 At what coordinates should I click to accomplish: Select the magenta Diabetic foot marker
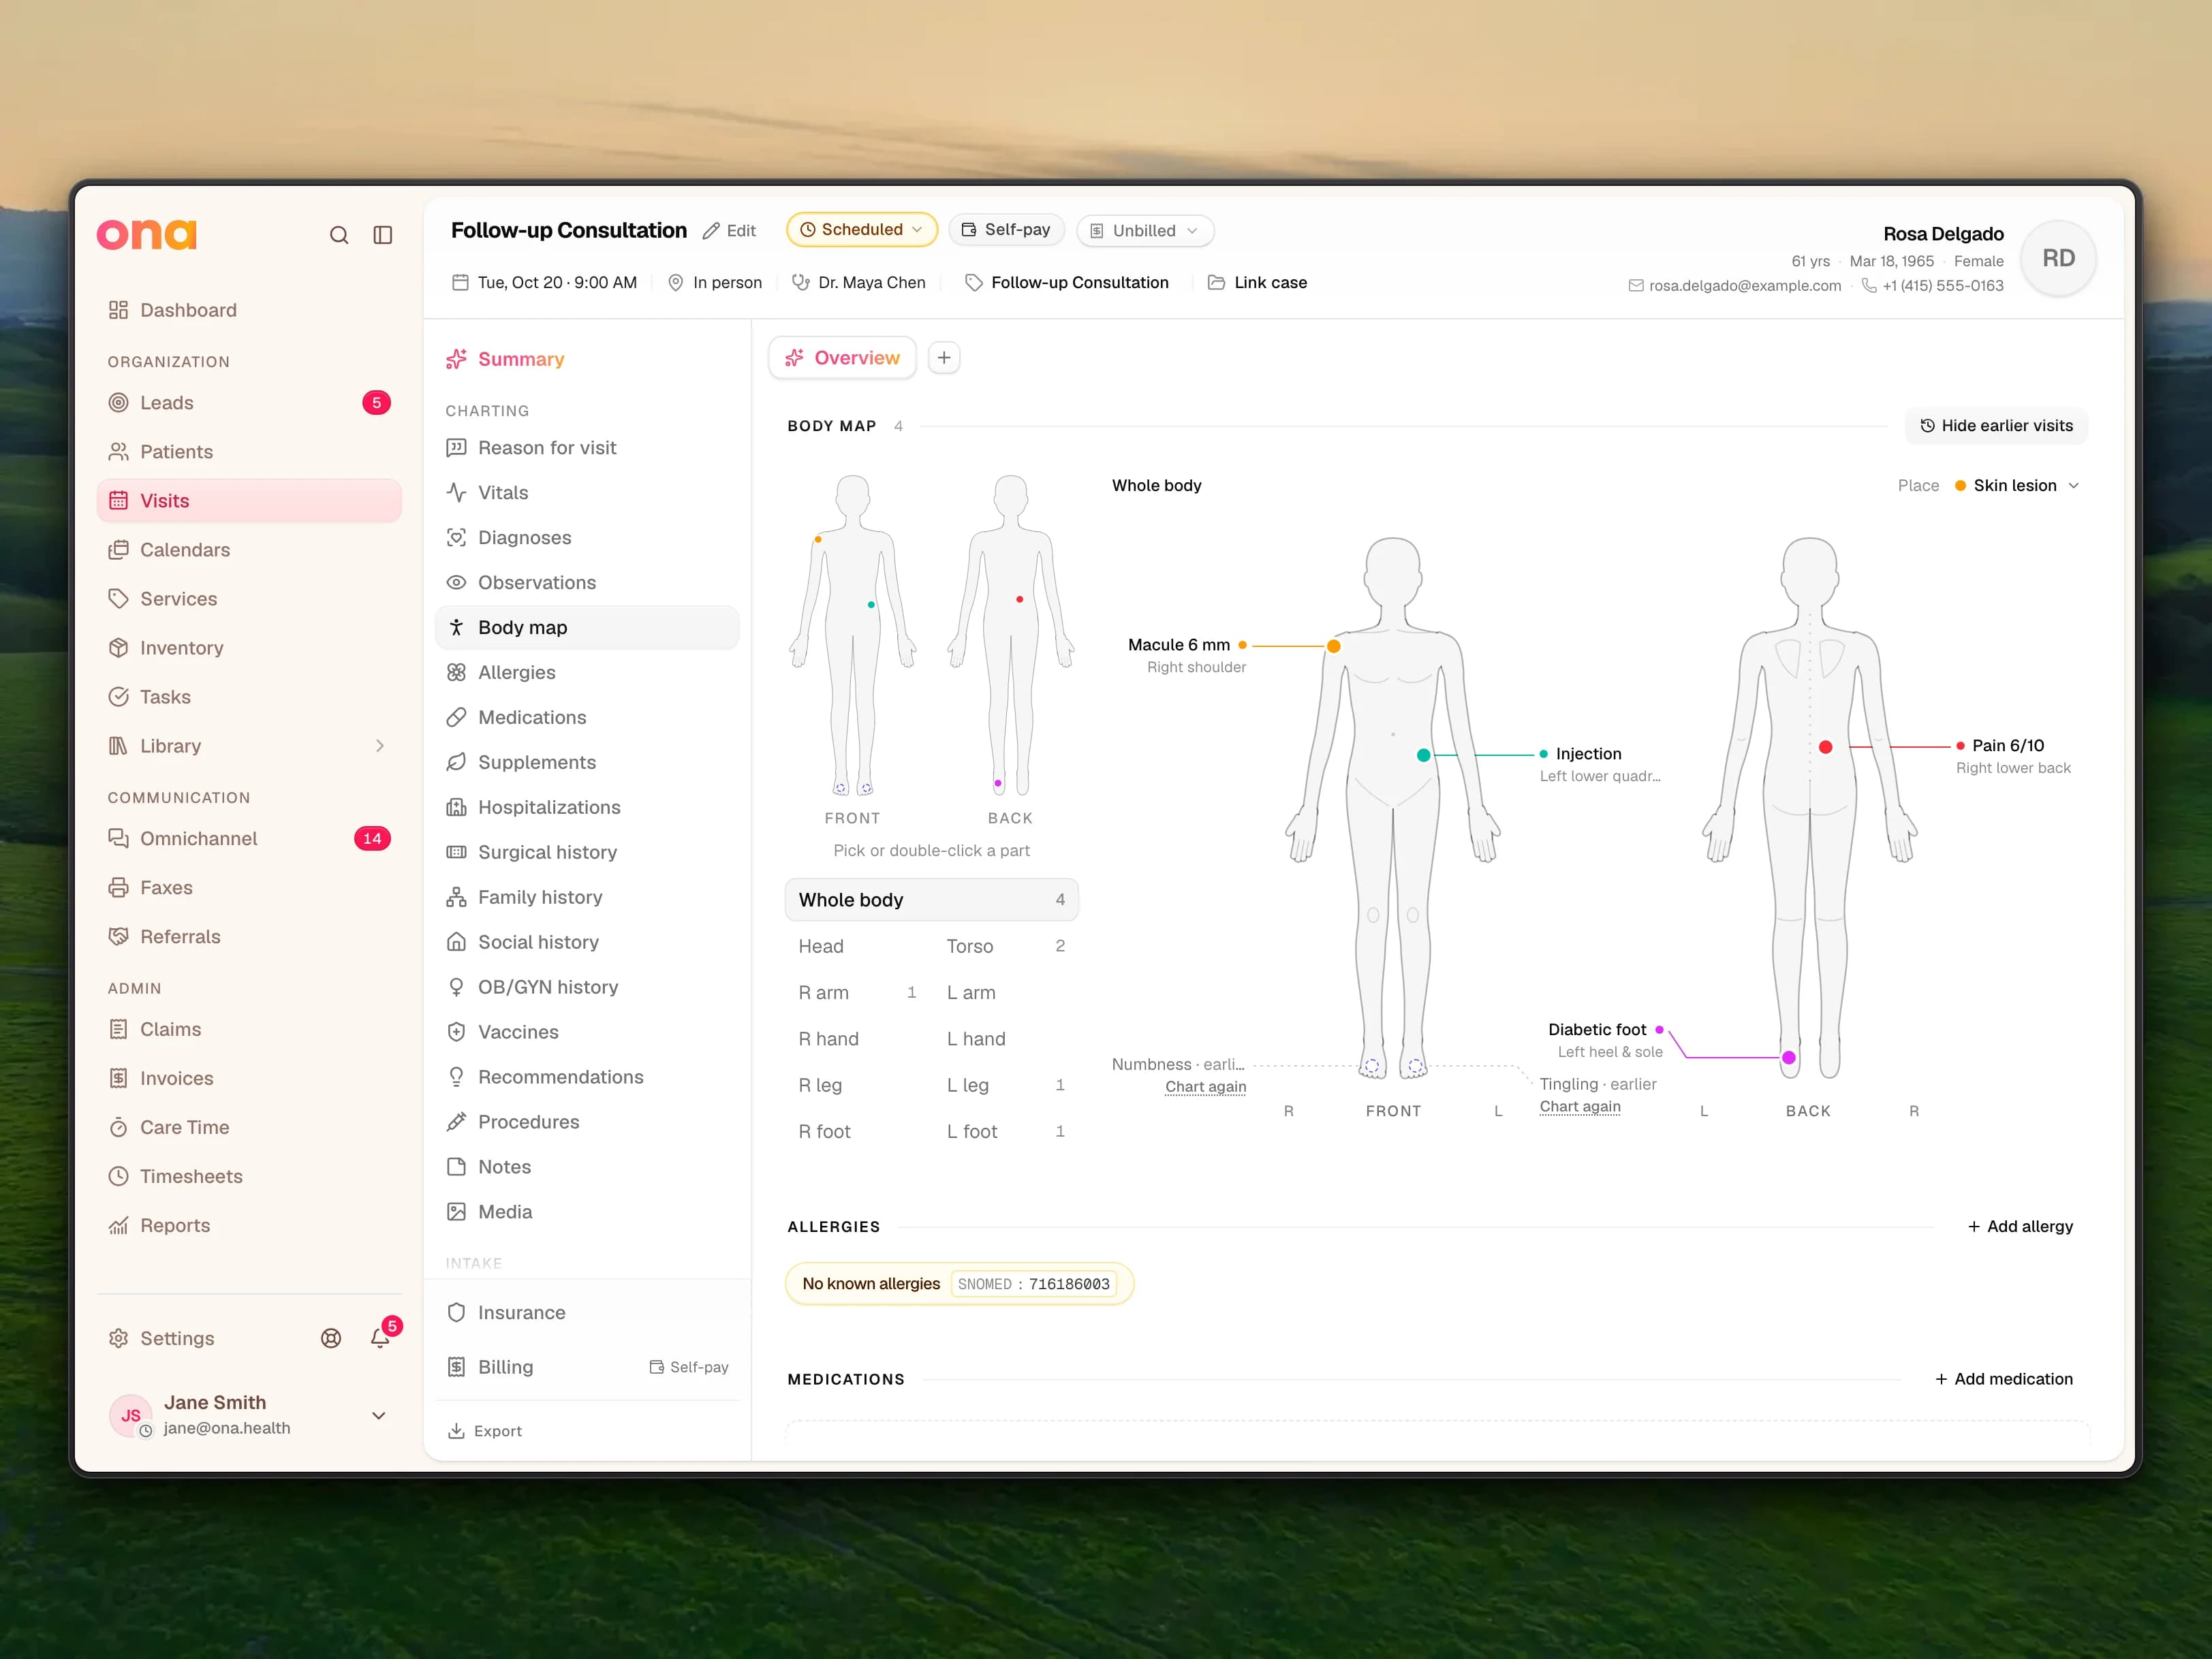1789,1058
